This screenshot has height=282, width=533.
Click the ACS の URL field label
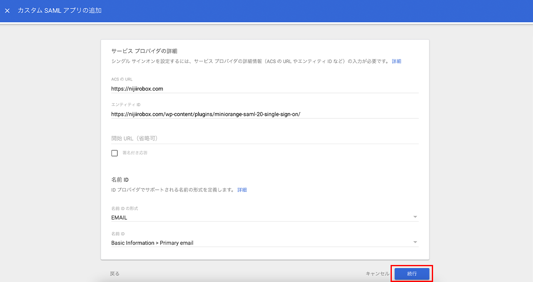click(x=122, y=79)
